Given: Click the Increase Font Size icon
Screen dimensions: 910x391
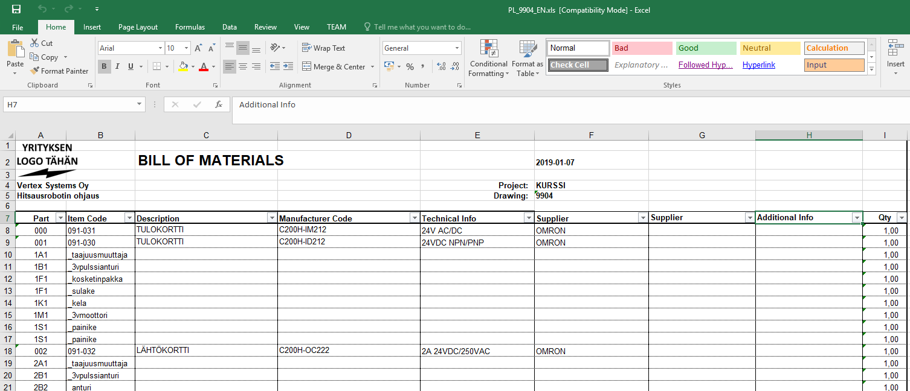Looking at the screenshot, I should click(x=198, y=48).
